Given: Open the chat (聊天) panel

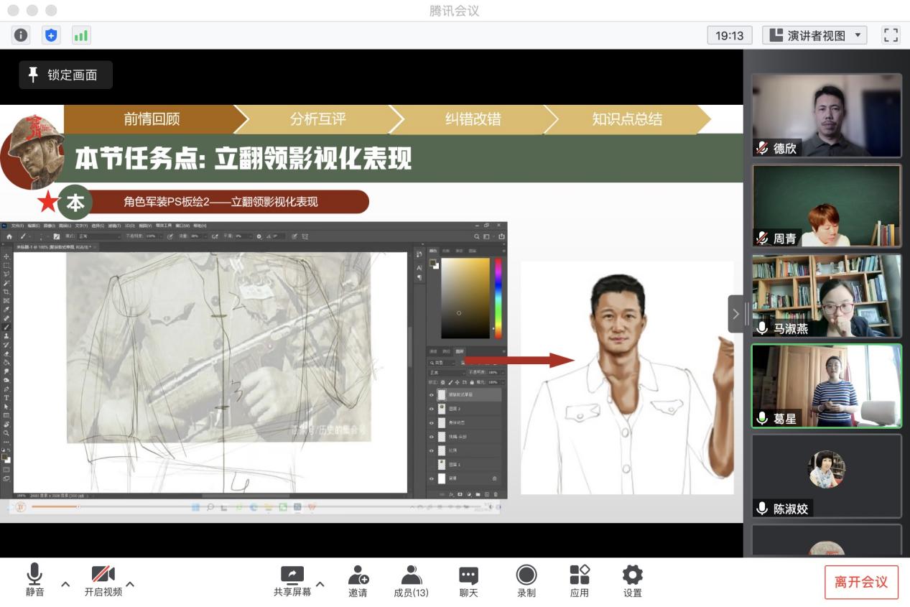Looking at the screenshot, I should click(468, 580).
